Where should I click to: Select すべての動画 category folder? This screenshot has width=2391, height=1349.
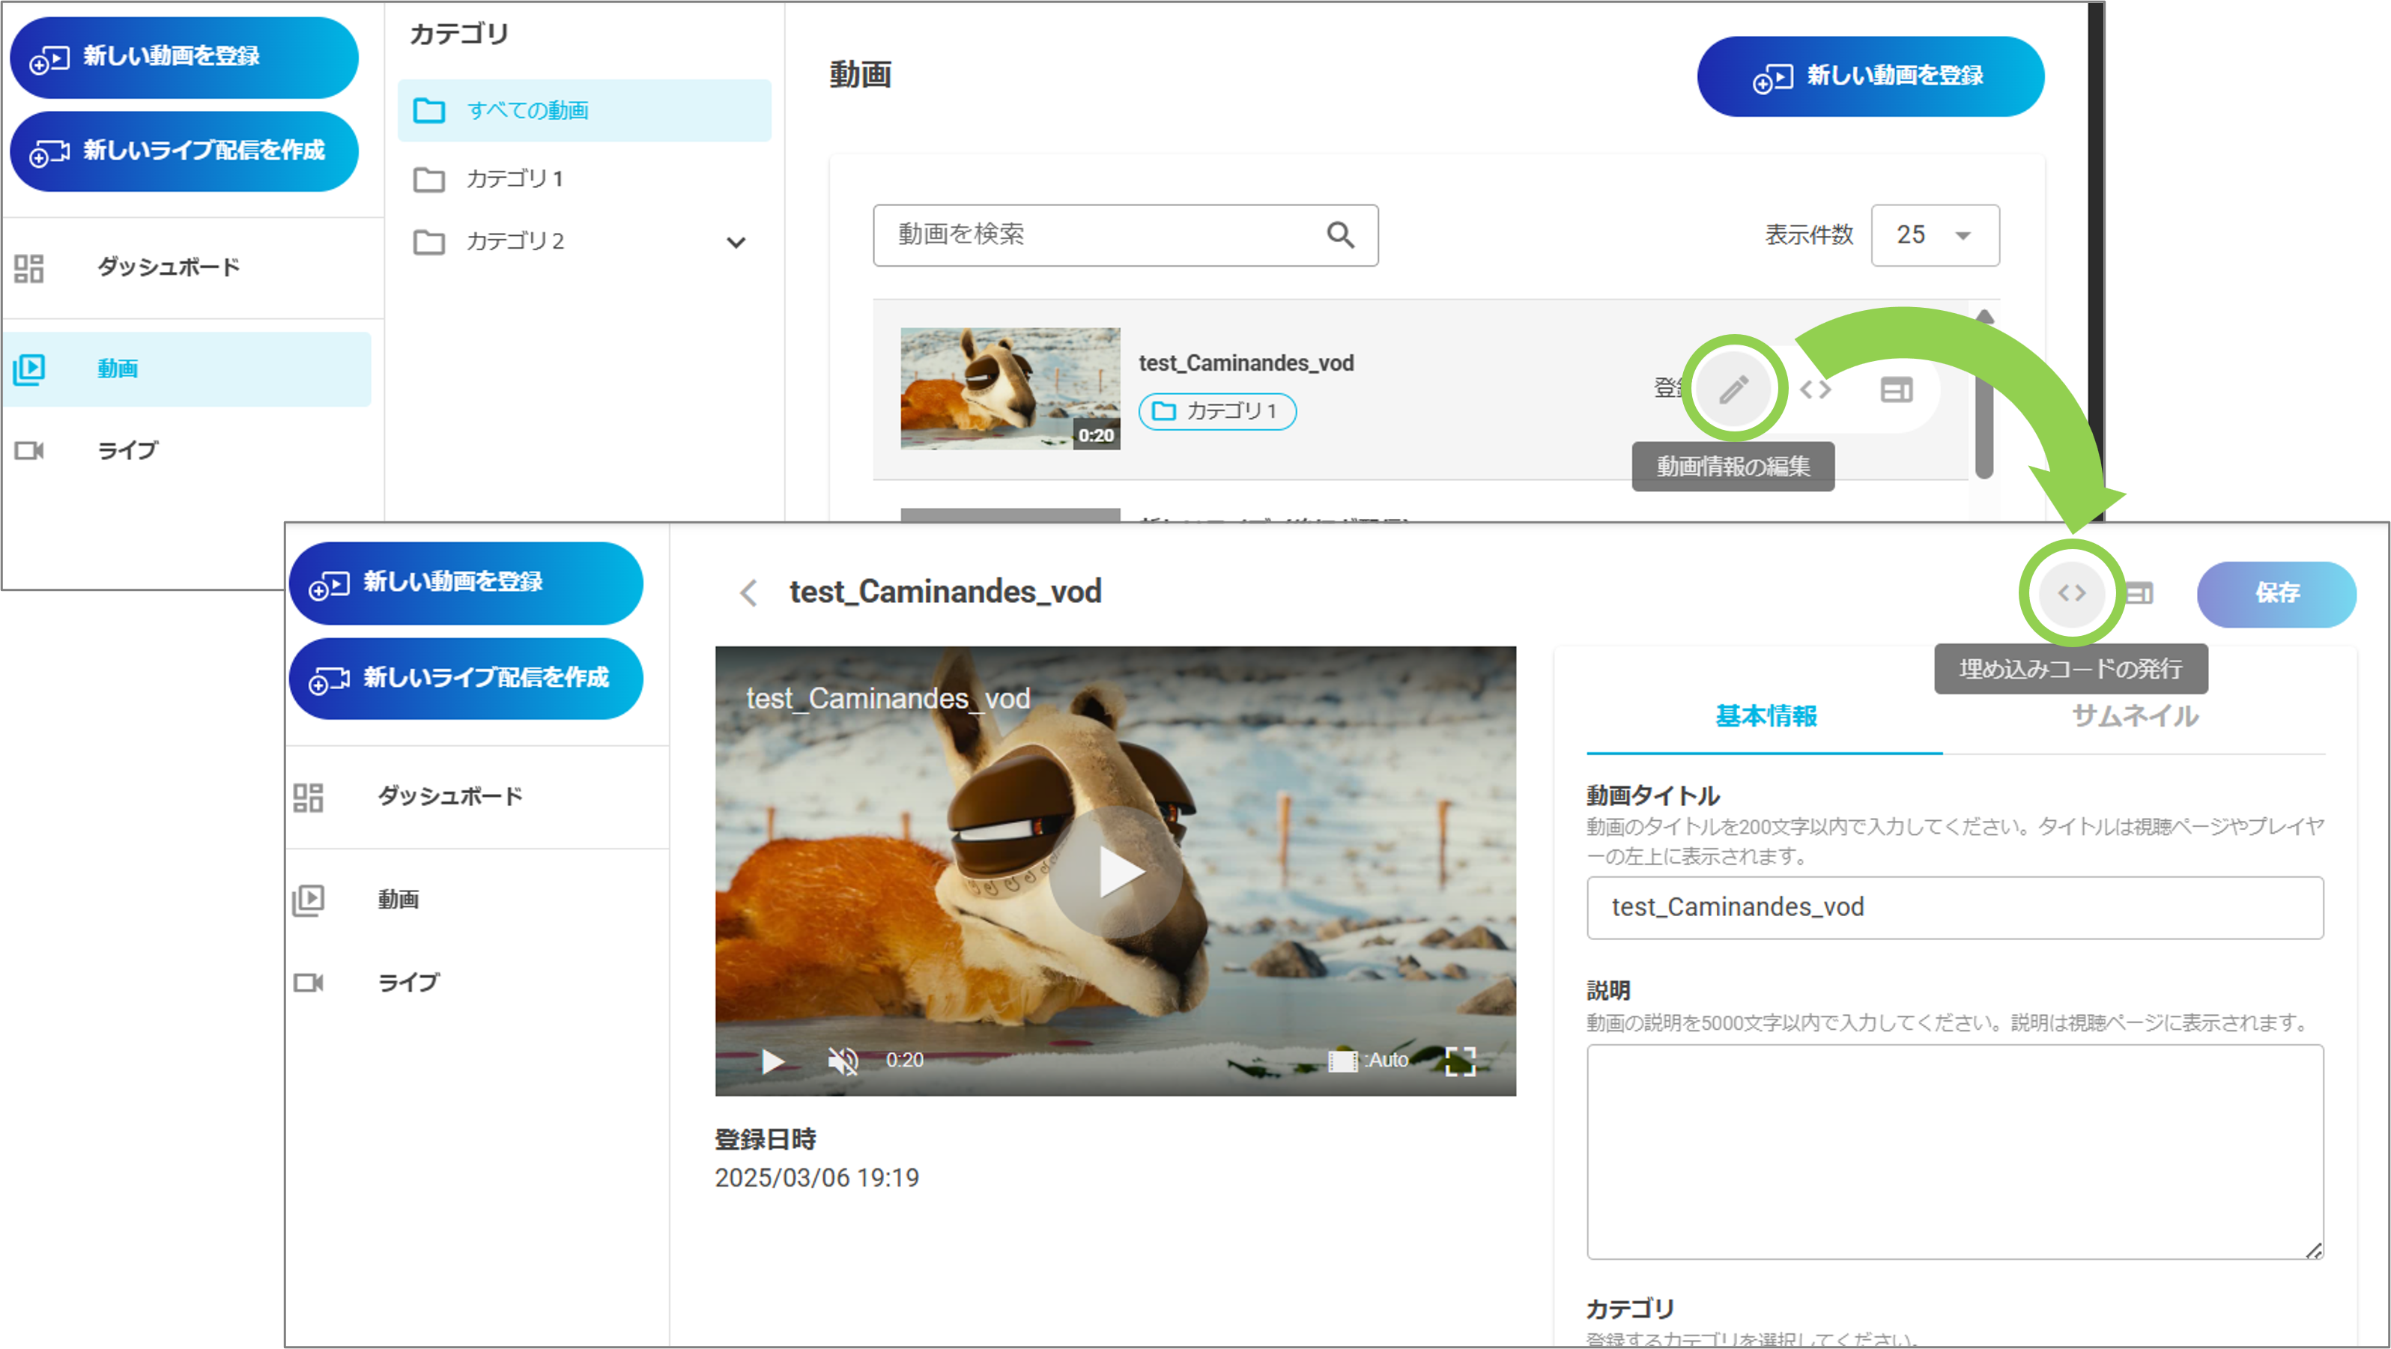tap(584, 111)
